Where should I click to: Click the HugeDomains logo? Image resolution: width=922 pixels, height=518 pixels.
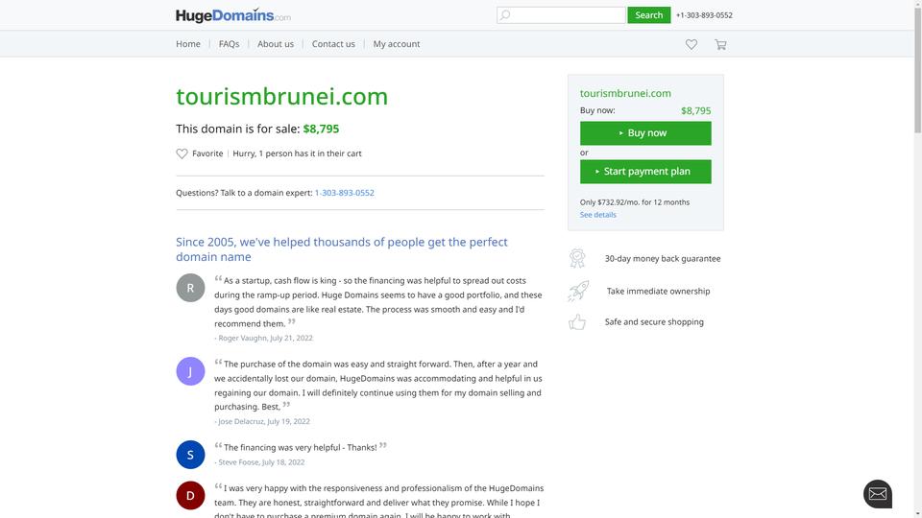[x=232, y=15]
